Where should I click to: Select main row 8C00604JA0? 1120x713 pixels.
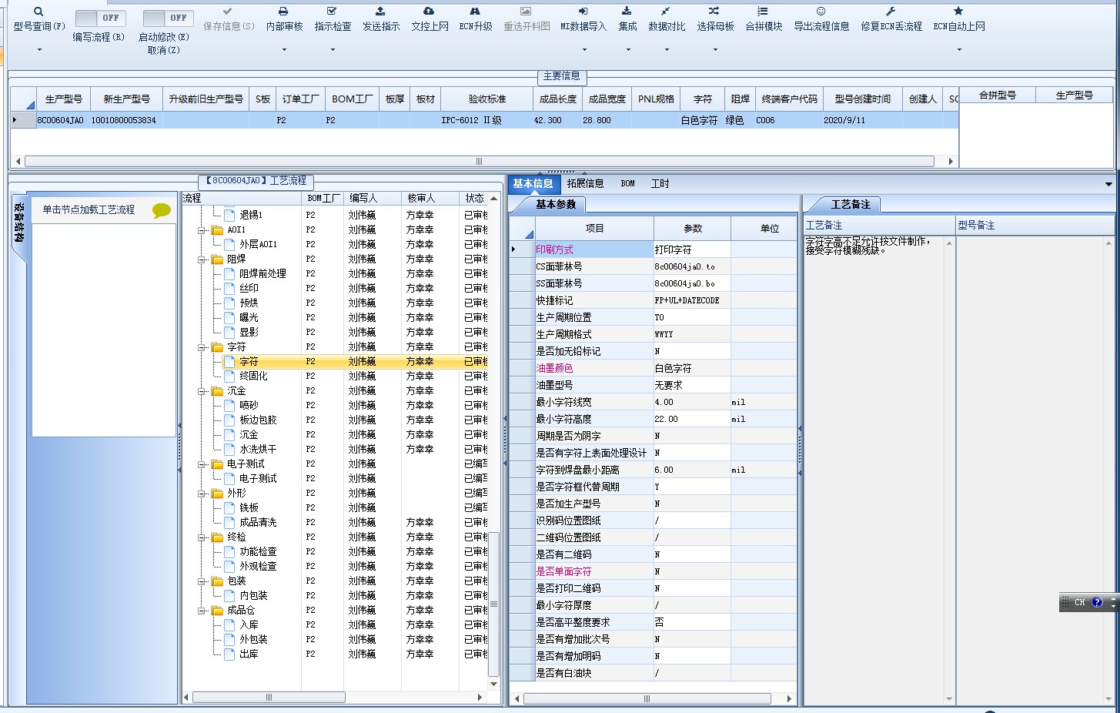pyautogui.click(x=484, y=120)
